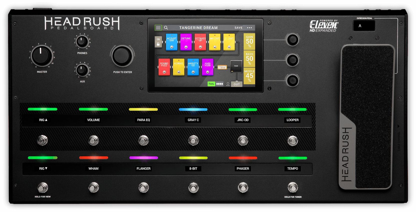Image resolution: width=416 pixels, height=212 pixels.
Task: Select the MX DIST pedal block
Action: point(215,42)
